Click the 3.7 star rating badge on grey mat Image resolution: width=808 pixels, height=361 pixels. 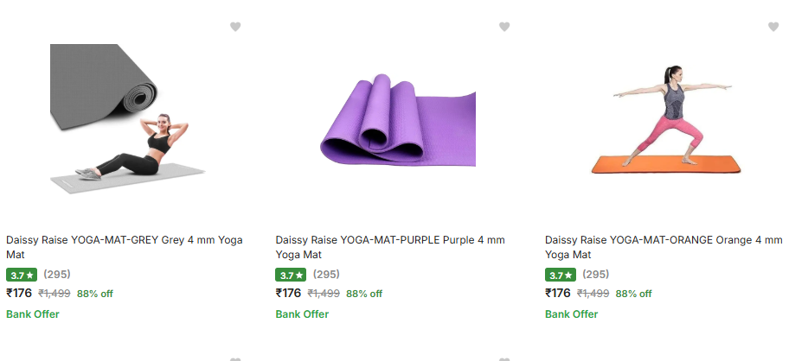[x=22, y=275]
